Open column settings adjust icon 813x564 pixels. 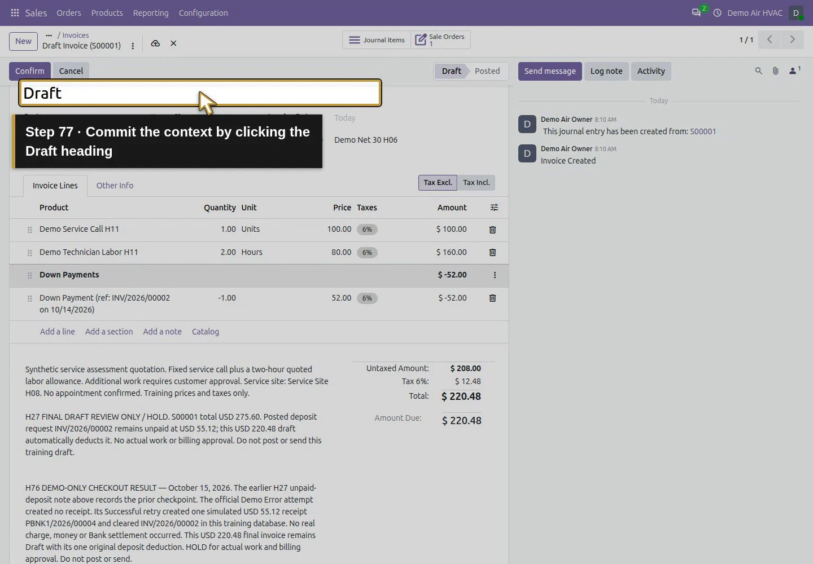pyautogui.click(x=494, y=208)
